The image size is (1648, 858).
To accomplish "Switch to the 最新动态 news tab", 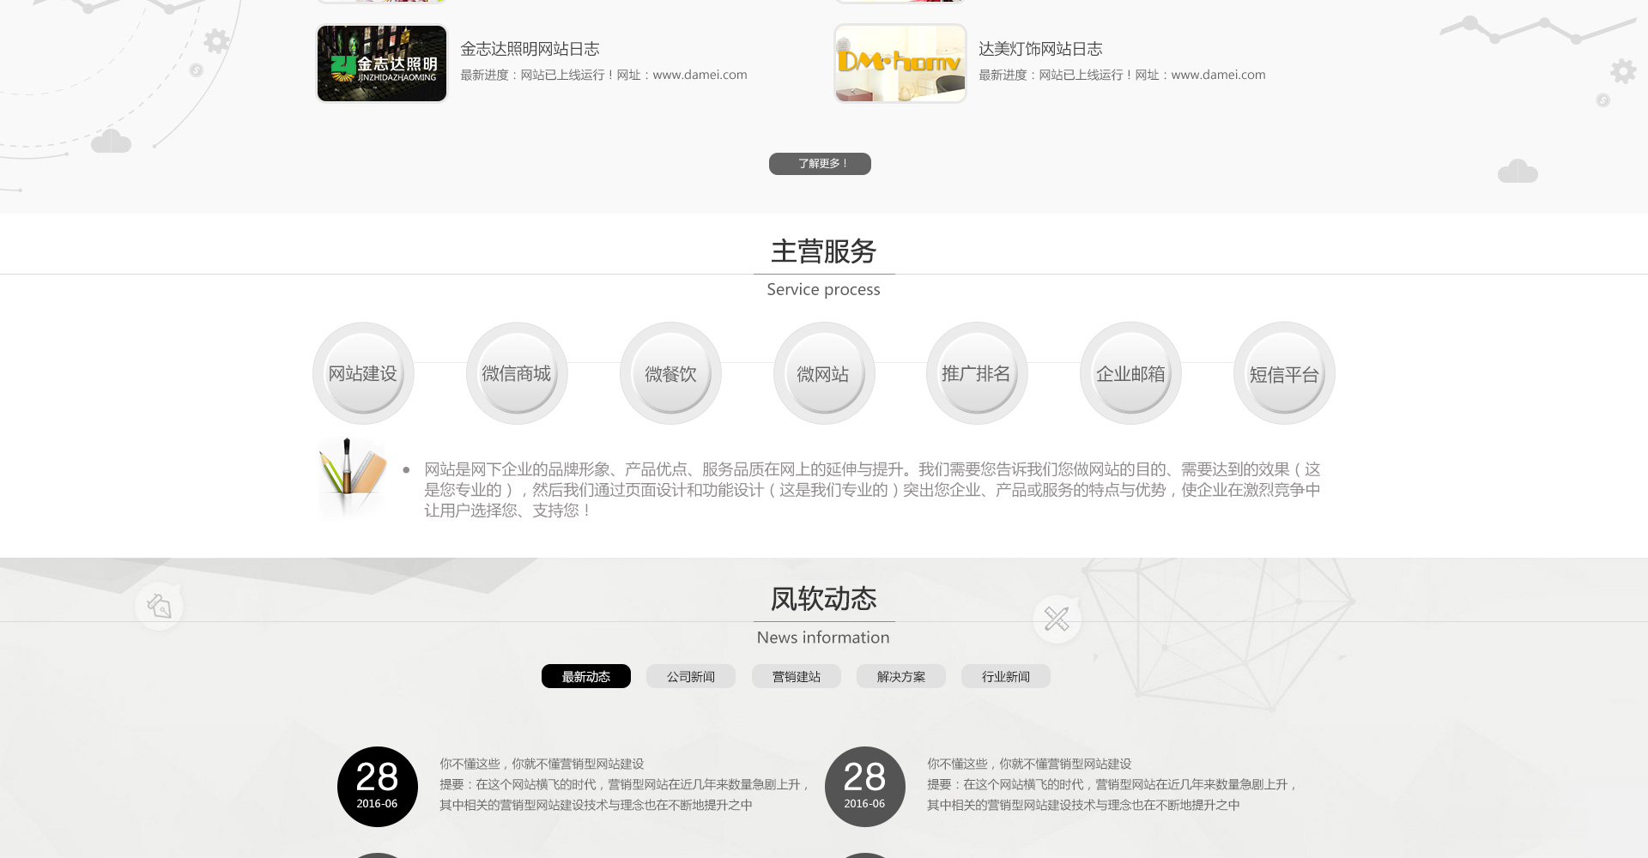I will pos(586,676).
